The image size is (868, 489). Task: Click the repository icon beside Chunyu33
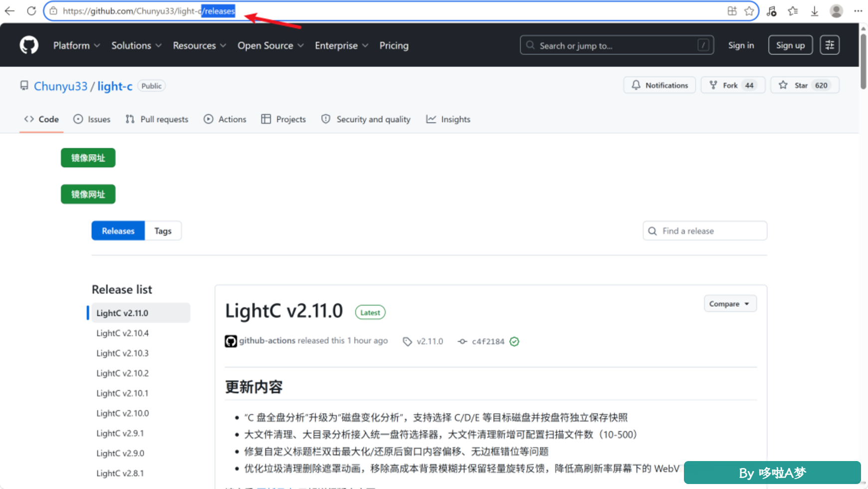(24, 86)
